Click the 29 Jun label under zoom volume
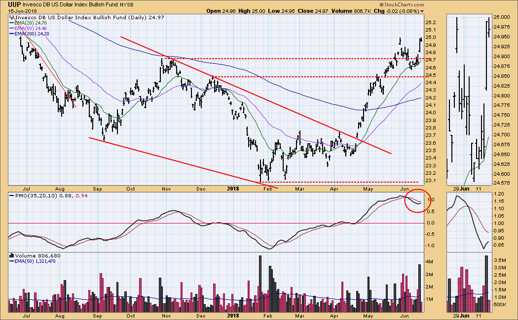 [461, 315]
